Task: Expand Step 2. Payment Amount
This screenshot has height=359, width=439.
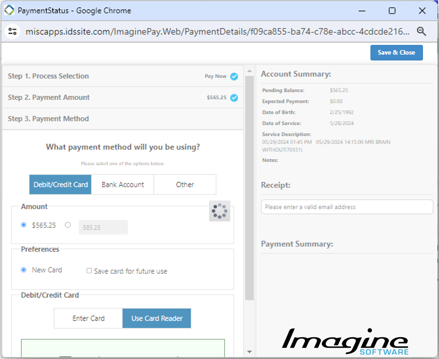Action: pos(123,97)
